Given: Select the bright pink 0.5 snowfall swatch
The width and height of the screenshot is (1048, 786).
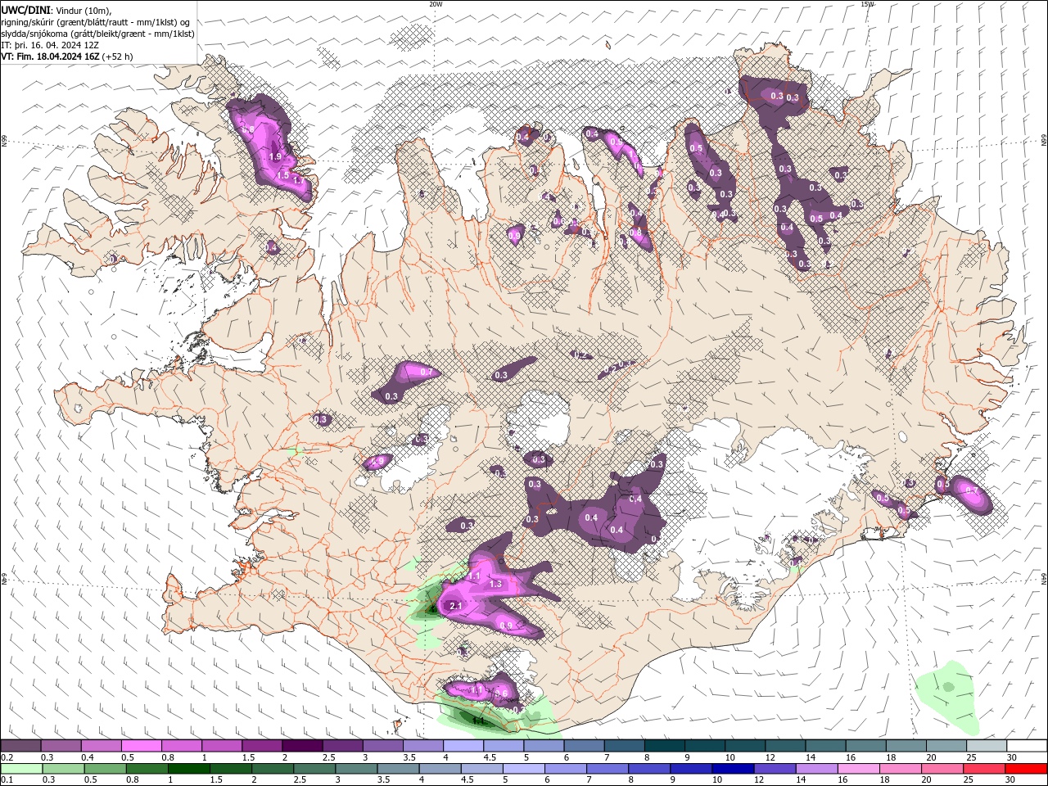Looking at the screenshot, I should click(141, 746).
